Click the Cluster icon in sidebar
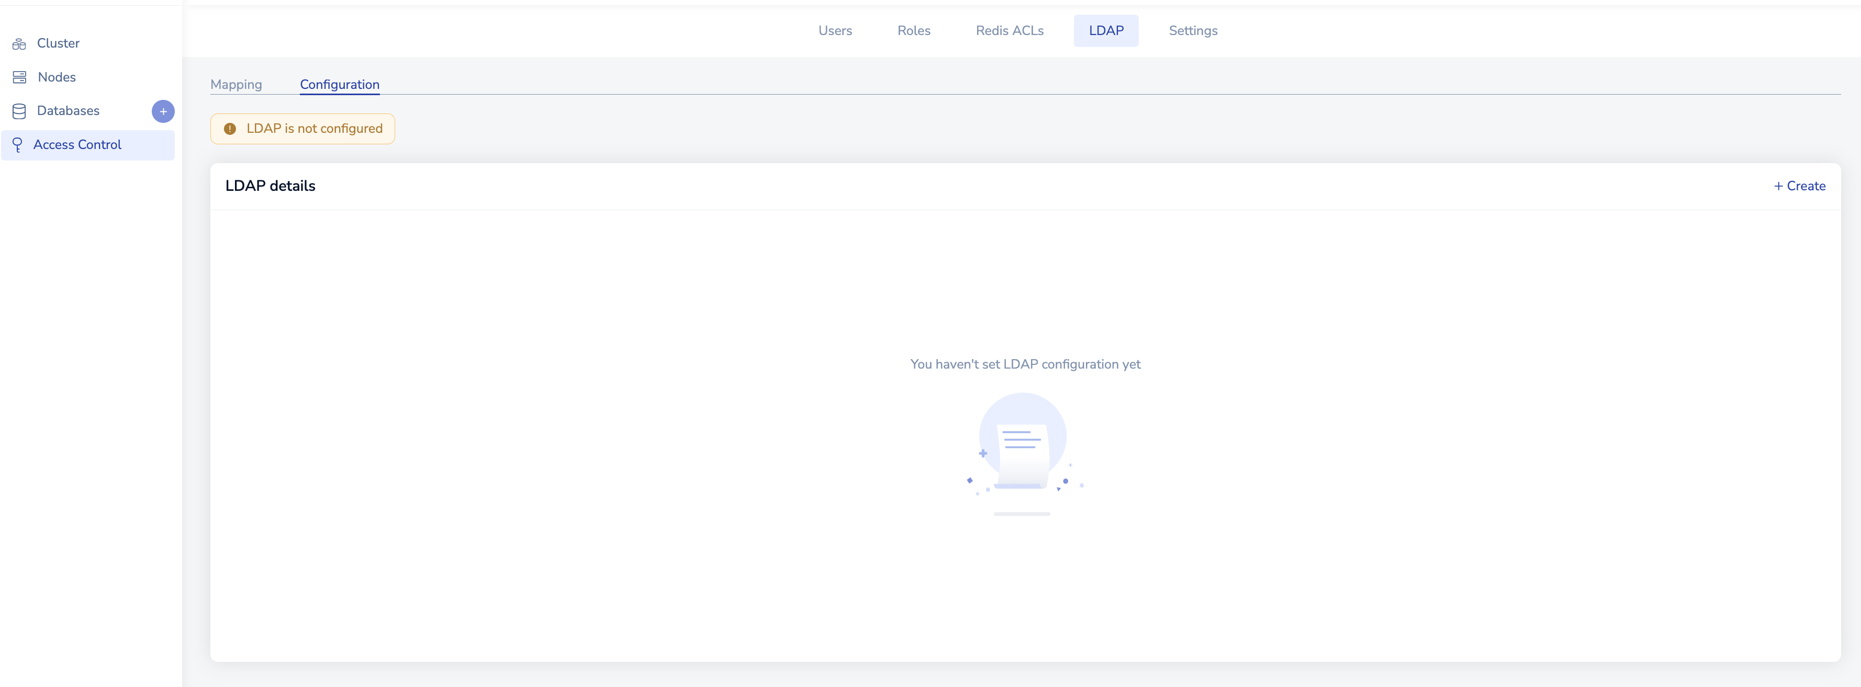 click(19, 44)
